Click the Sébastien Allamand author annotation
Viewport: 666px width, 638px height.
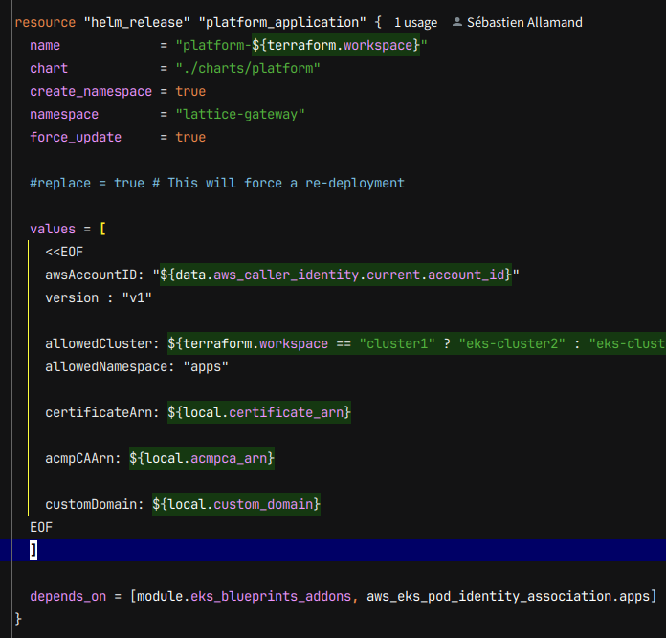point(524,23)
